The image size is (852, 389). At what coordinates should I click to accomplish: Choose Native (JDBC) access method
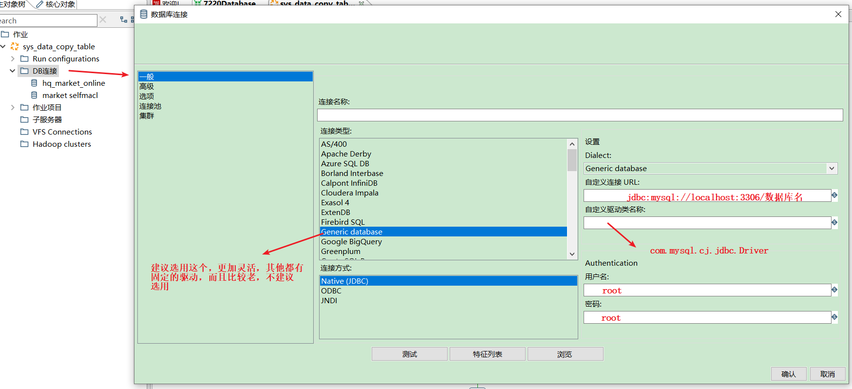click(x=448, y=281)
